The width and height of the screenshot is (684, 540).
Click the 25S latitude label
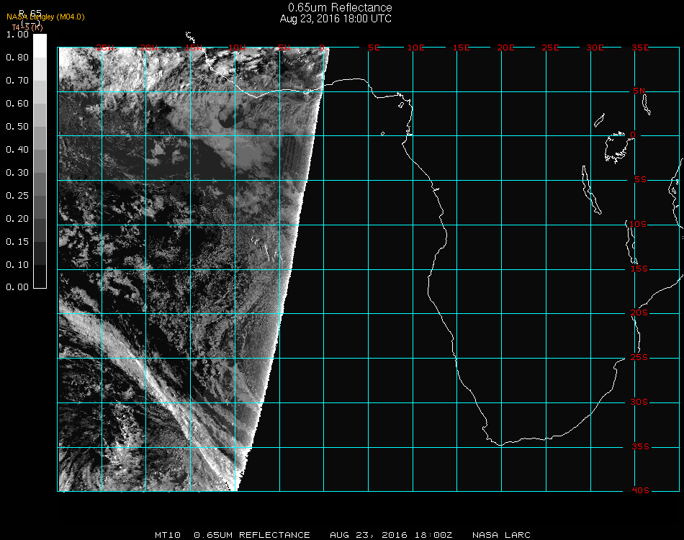coord(639,357)
